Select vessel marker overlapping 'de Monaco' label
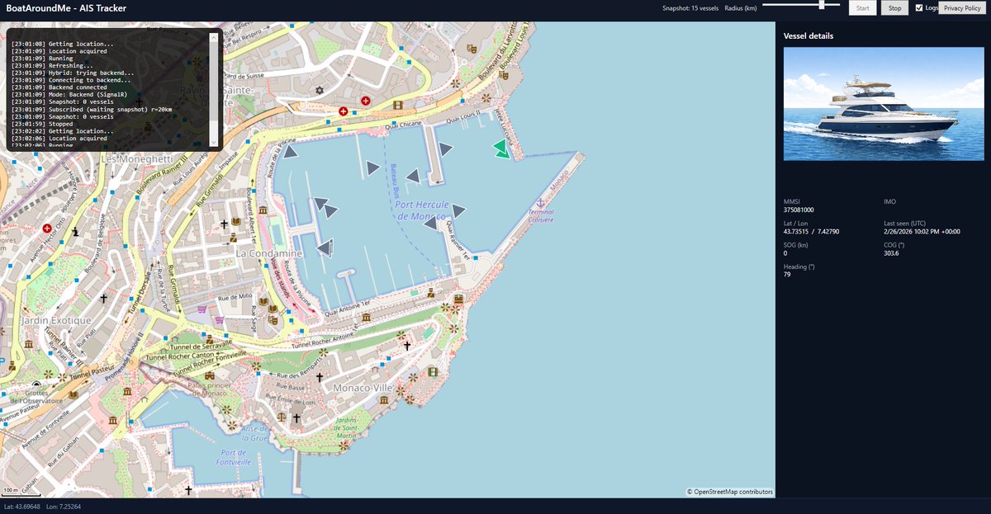991x514 pixels. coord(431,223)
